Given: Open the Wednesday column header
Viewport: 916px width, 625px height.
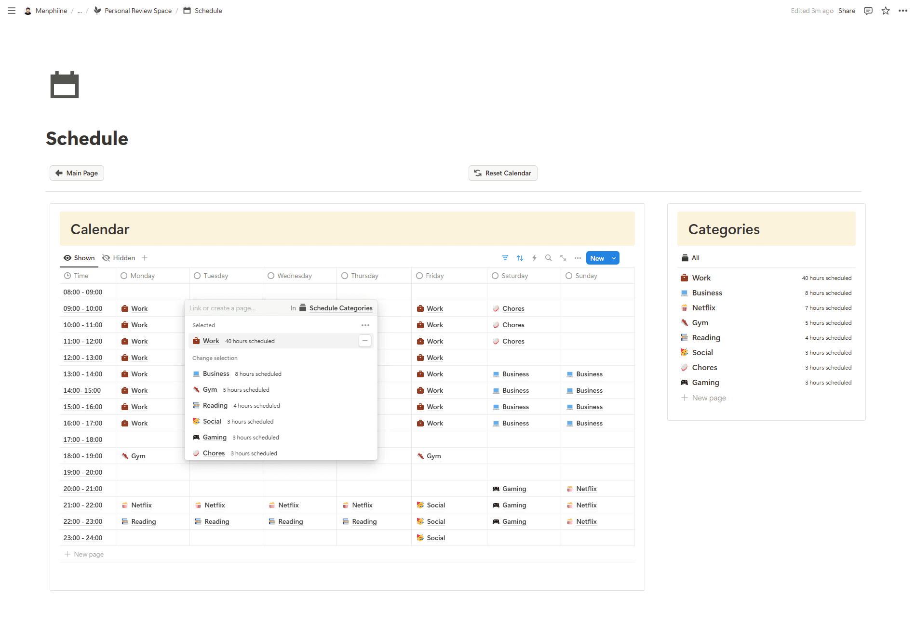Looking at the screenshot, I should [x=300, y=276].
